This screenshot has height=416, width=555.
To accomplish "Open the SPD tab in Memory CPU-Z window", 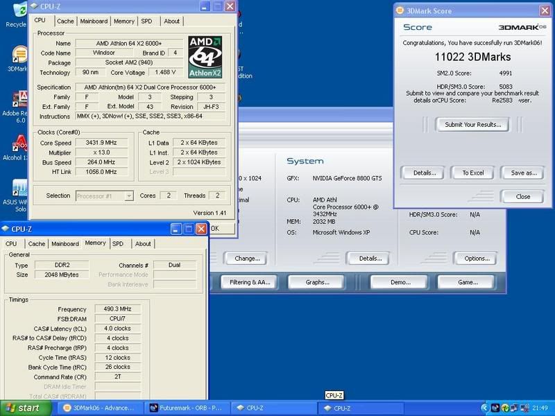I will click(118, 243).
